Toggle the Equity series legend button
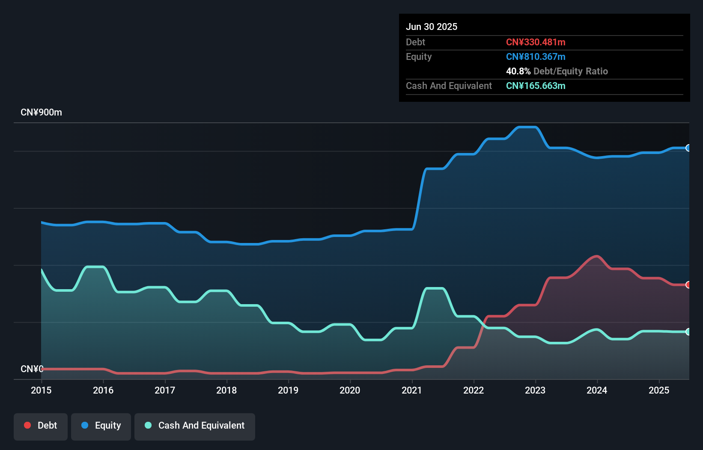 point(101,426)
